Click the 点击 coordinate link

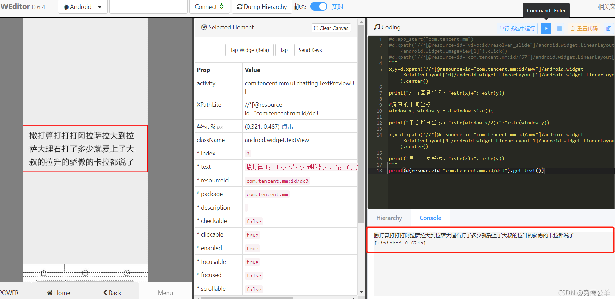click(287, 127)
